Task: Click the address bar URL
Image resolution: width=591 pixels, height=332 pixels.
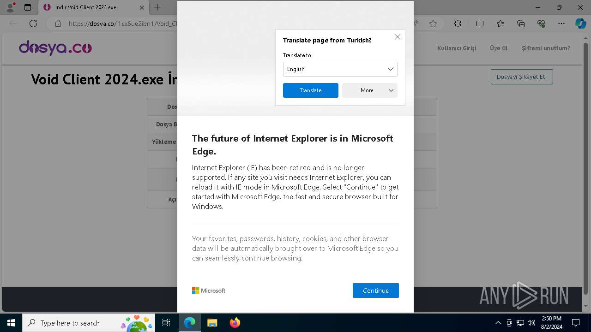Action: pyautogui.click(x=123, y=24)
